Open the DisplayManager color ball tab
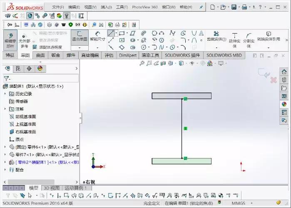 click(x=40, y=69)
